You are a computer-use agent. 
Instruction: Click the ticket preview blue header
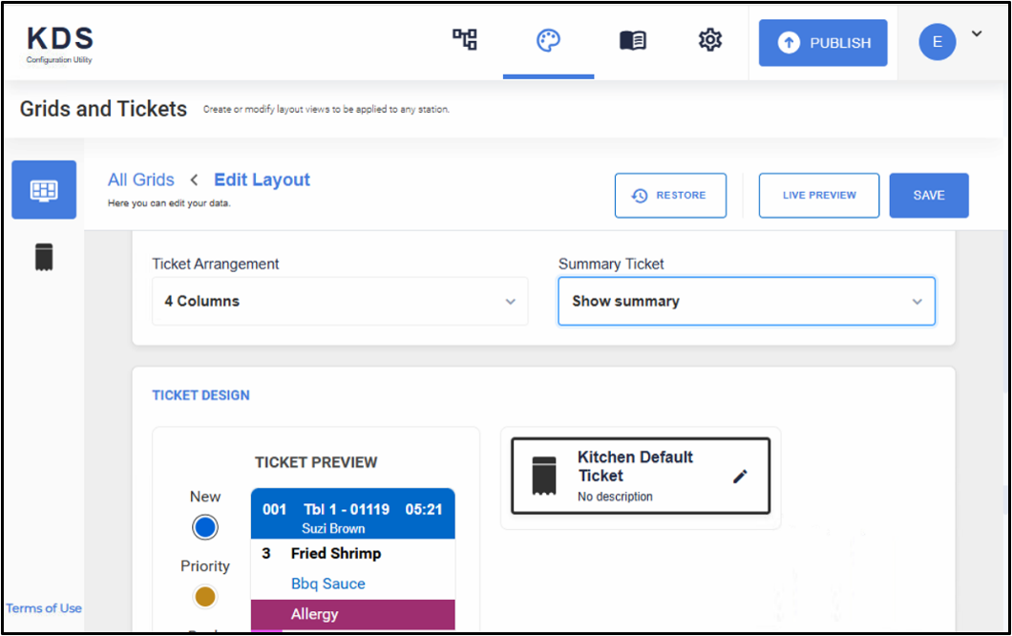[353, 514]
